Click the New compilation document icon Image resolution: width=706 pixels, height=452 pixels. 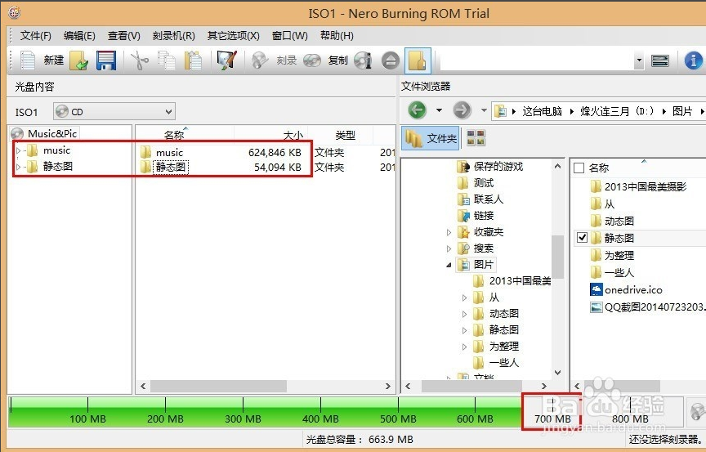click(28, 60)
